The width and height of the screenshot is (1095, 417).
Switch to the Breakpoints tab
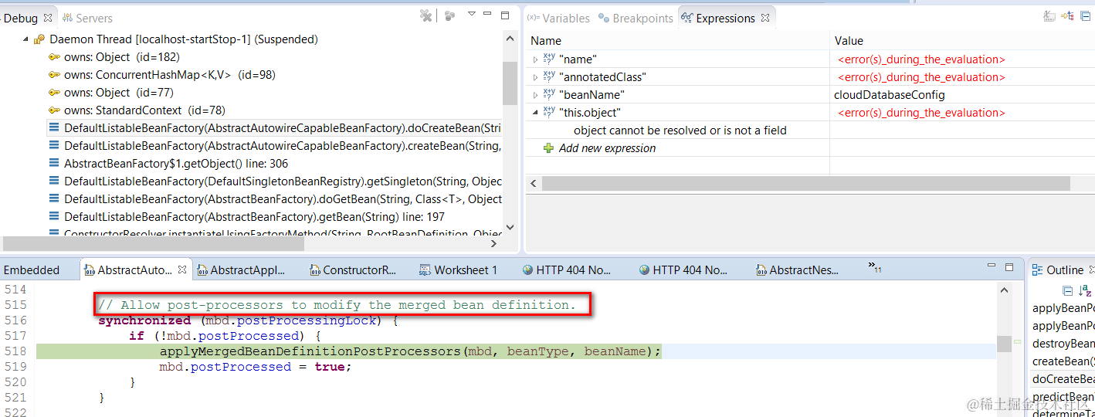pos(636,18)
